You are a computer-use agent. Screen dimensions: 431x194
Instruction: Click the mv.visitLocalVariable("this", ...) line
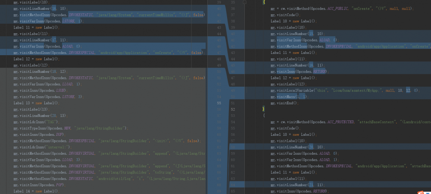tap(345, 91)
